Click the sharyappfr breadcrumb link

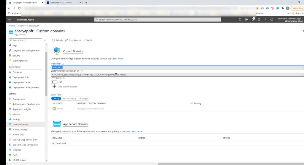click(34, 26)
